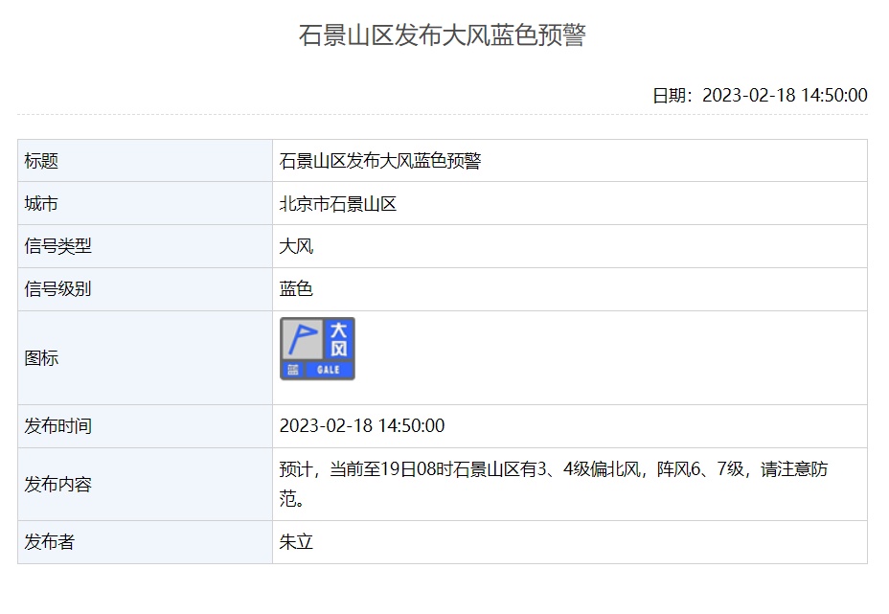
Task: Click the 大风 characters in the warning icon
Action: pos(339,339)
